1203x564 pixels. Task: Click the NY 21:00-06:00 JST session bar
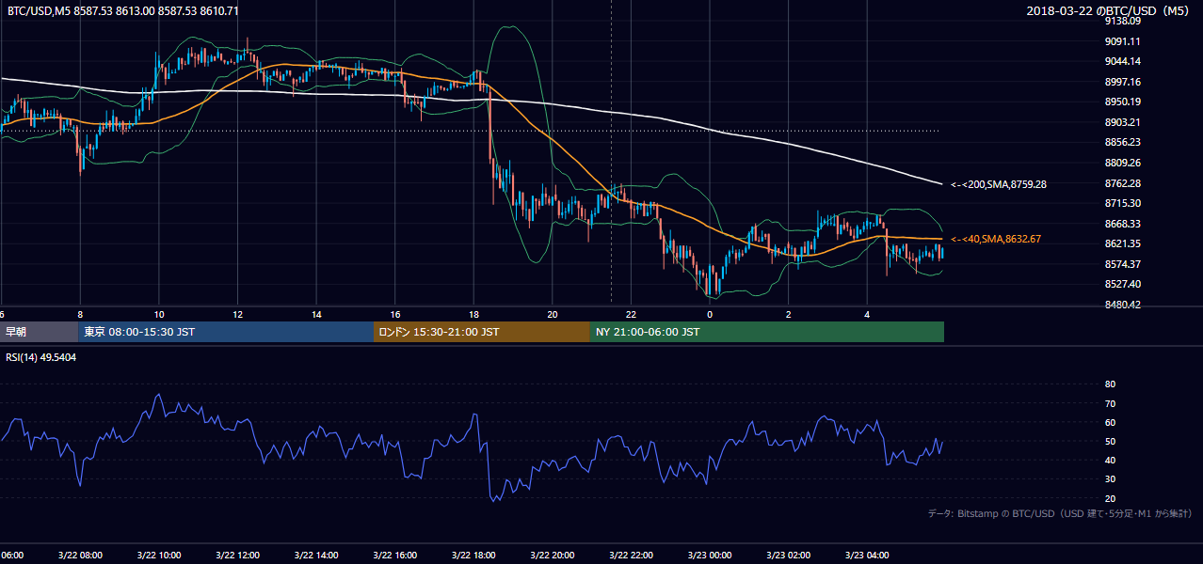pos(767,332)
